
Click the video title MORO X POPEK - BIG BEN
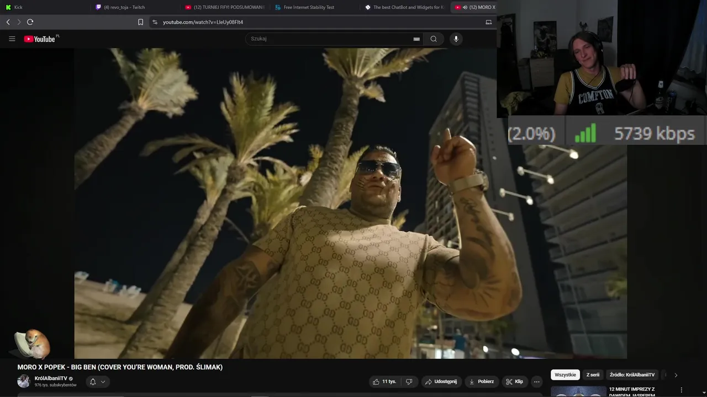120,367
